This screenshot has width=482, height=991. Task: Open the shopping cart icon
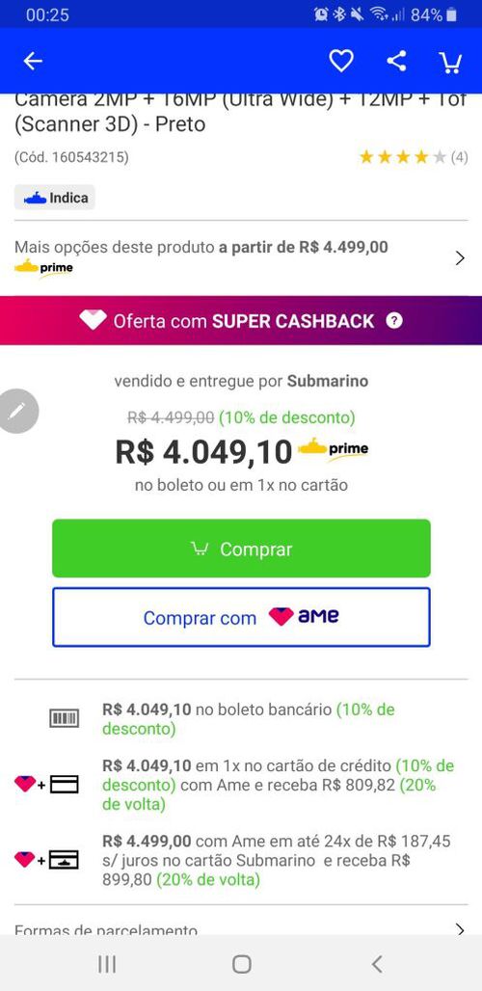click(x=450, y=62)
